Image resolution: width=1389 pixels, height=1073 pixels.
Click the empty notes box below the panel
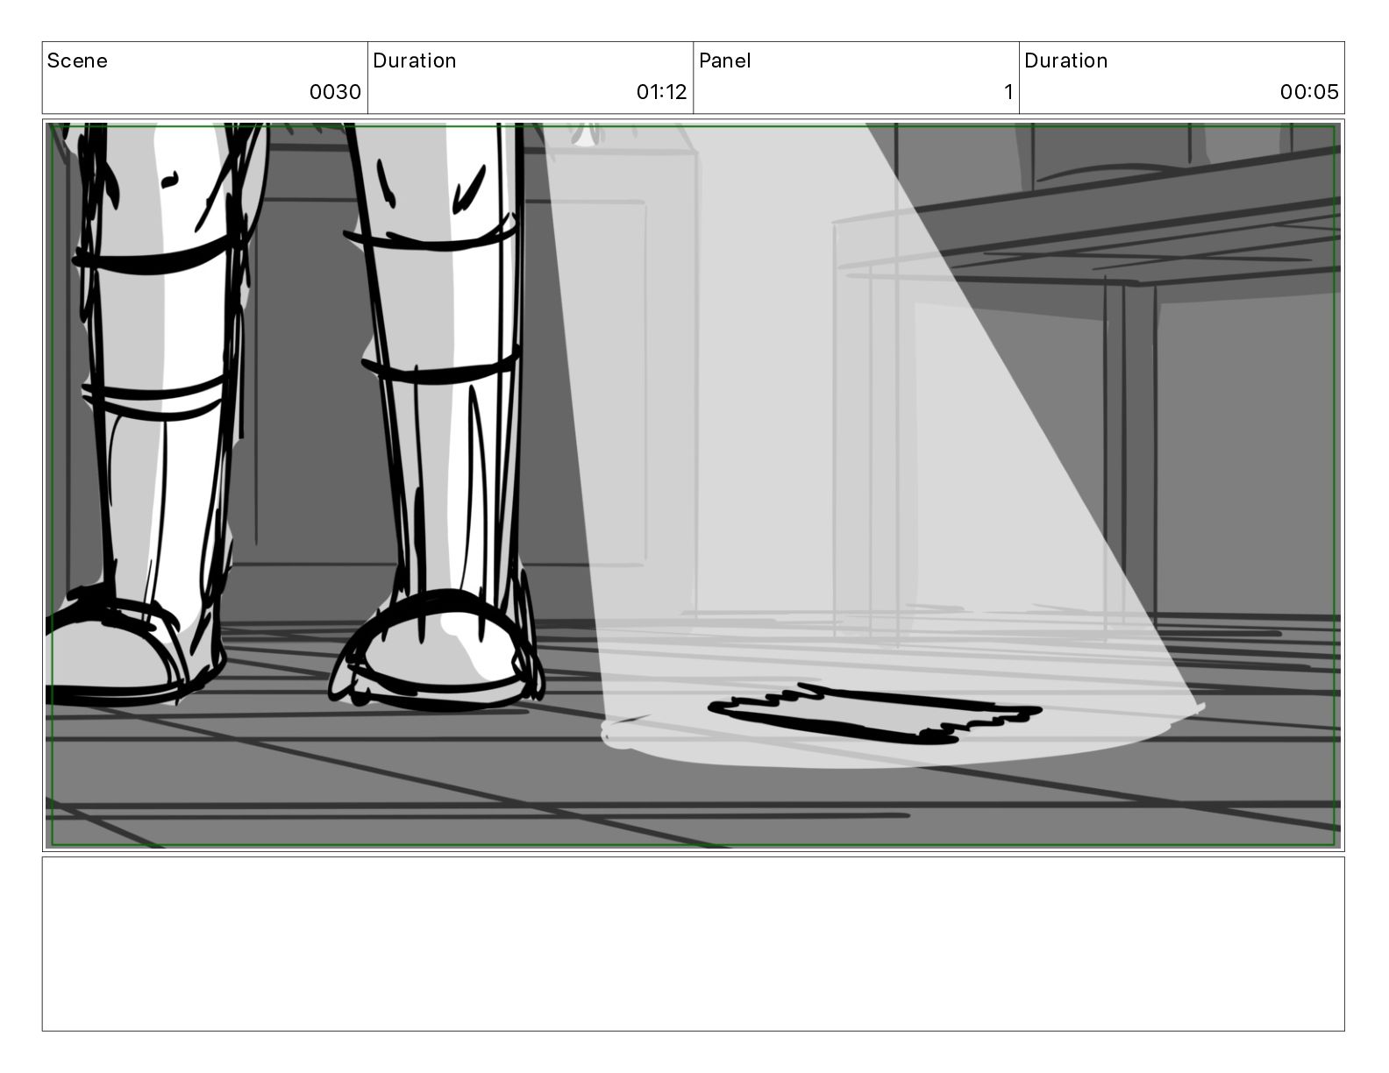point(694,944)
